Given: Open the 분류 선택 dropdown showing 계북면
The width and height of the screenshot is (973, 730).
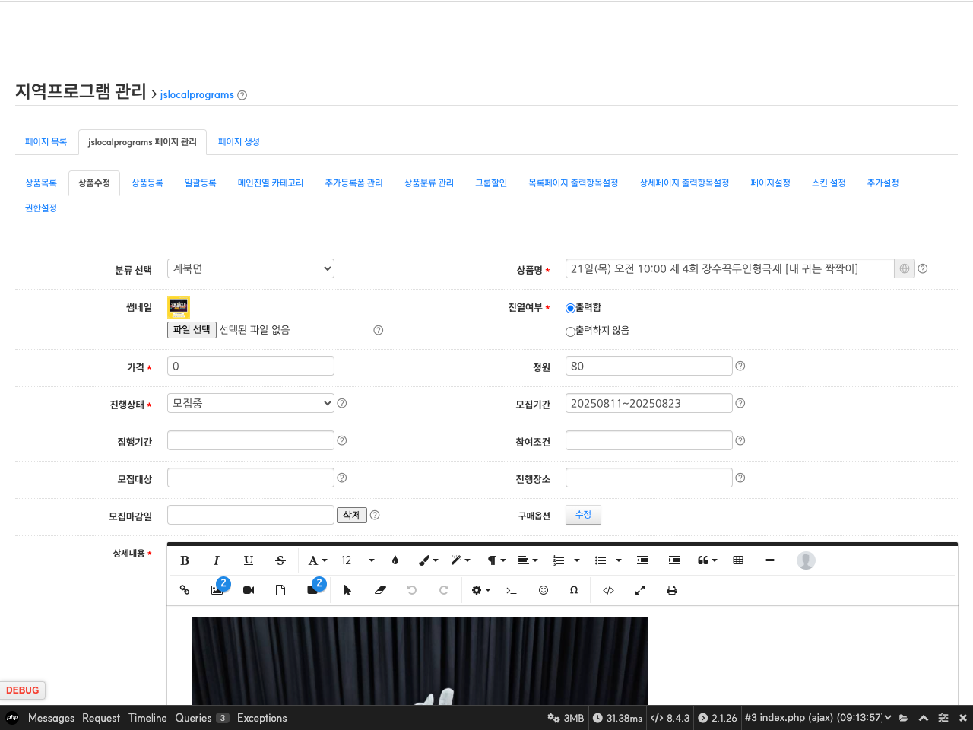Looking at the screenshot, I should (x=250, y=268).
